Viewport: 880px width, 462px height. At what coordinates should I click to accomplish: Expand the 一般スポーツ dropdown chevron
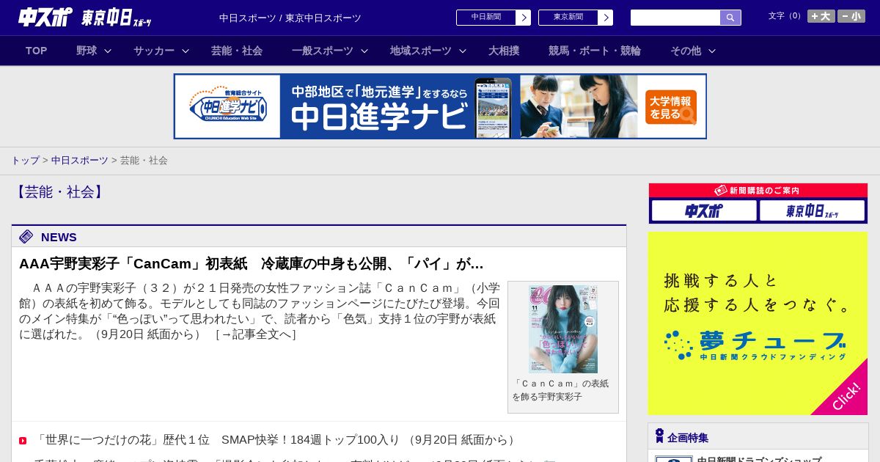364,51
